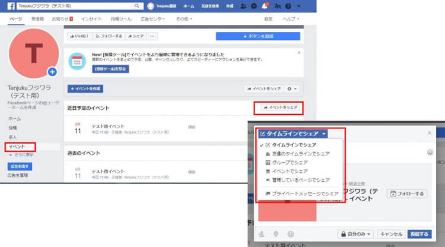Close the announcement banner with X
445x247 pixels.
pyautogui.click(x=299, y=53)
